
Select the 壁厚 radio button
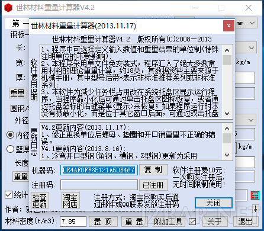point(10,149)
